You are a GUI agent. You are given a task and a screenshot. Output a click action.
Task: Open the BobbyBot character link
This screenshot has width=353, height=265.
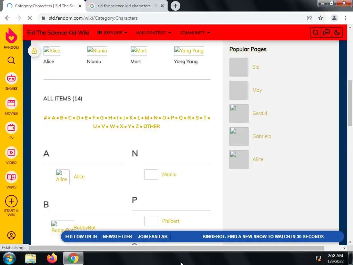coord(85,228)
